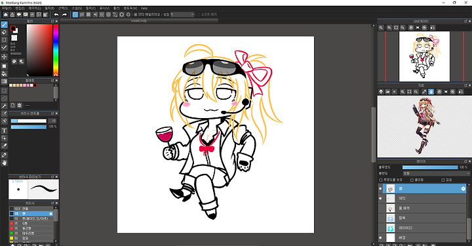Hide the 배경 background layer
Image resolution: width=472 pixels, height=246 pixels.
tap(380, 237)
